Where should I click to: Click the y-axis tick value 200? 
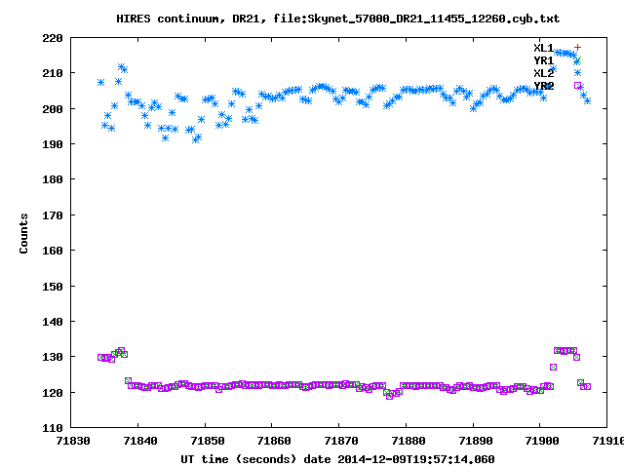pos(53,109)
